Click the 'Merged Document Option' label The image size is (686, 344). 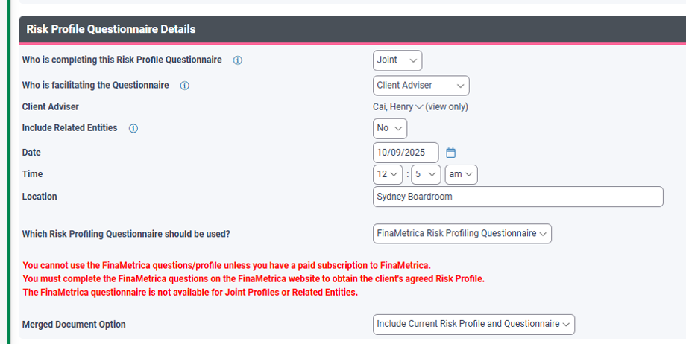74,325
